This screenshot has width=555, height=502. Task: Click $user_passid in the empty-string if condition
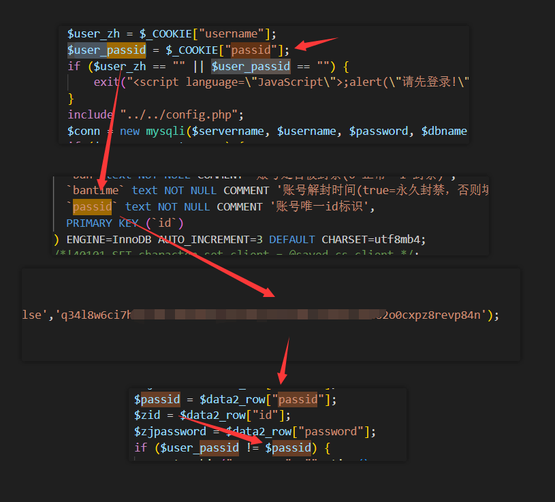click(251, 67)
